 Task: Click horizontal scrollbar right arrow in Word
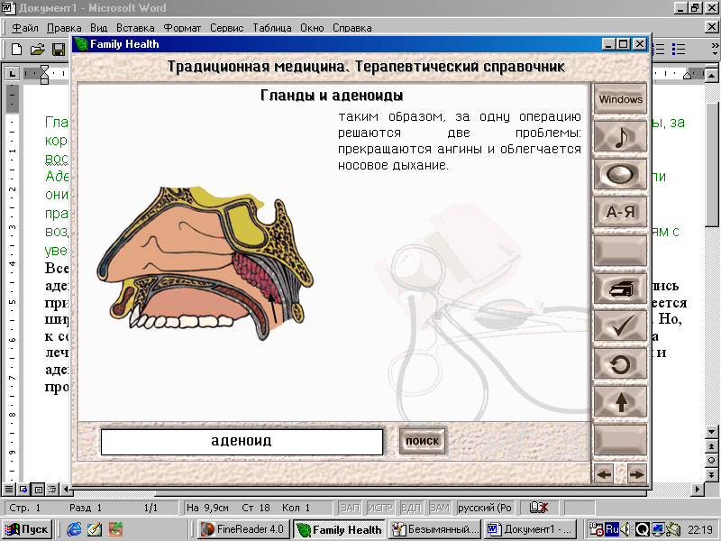[698, 489]
